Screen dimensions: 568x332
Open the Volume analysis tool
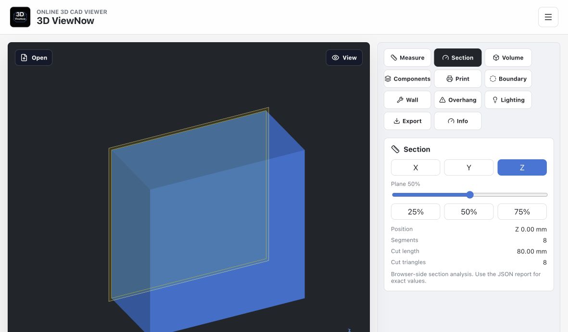click(508, 58)
